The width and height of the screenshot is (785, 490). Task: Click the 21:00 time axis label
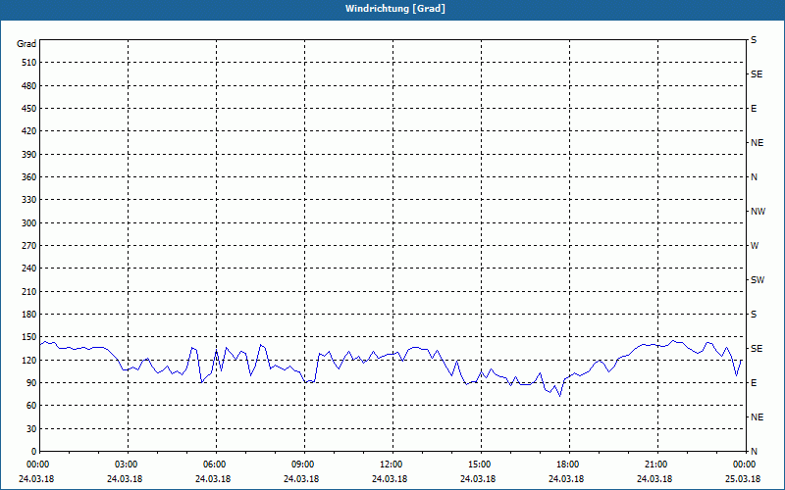pos(657,465)
